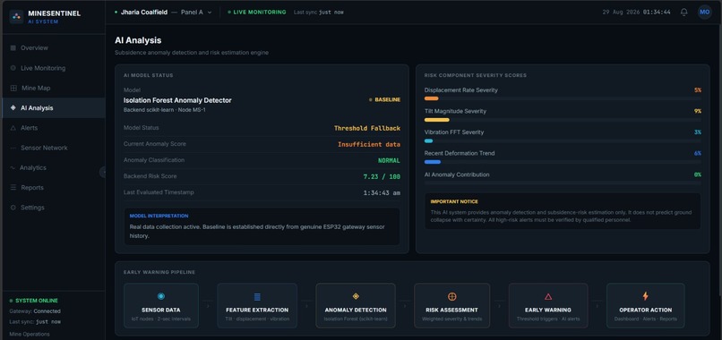Click the AI Analysis page heading
Viewport: 722px width, 340px height.
click(x=138, y=40)
